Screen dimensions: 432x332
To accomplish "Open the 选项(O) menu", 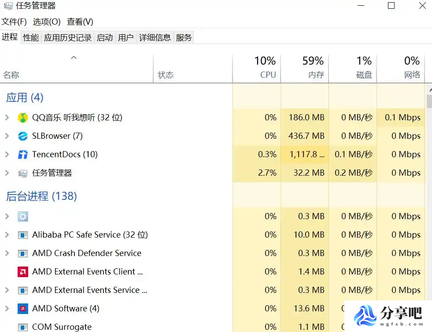I will click(47, 22).
